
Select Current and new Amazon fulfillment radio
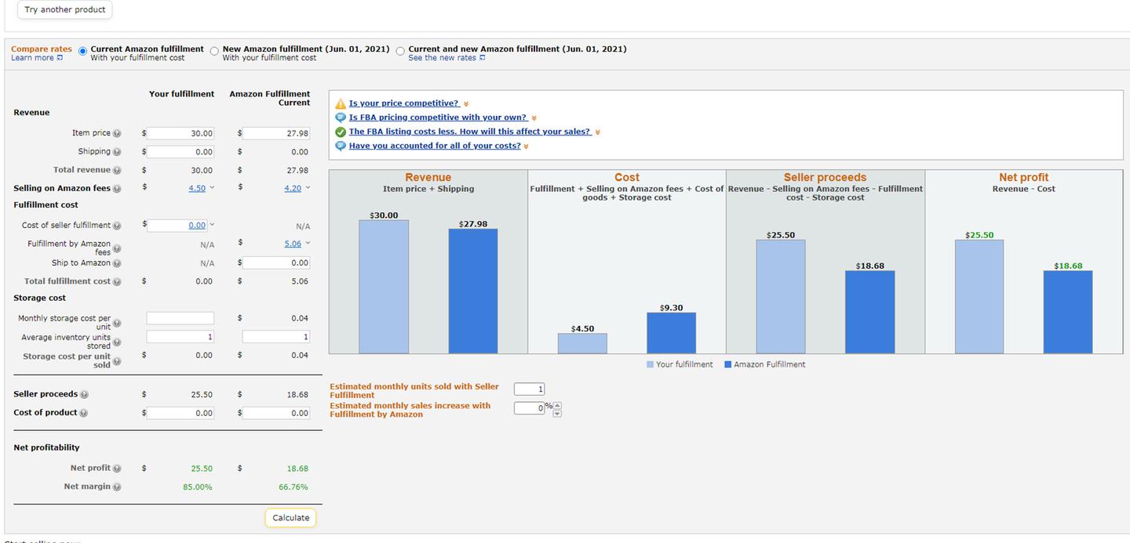pos(400,51)
